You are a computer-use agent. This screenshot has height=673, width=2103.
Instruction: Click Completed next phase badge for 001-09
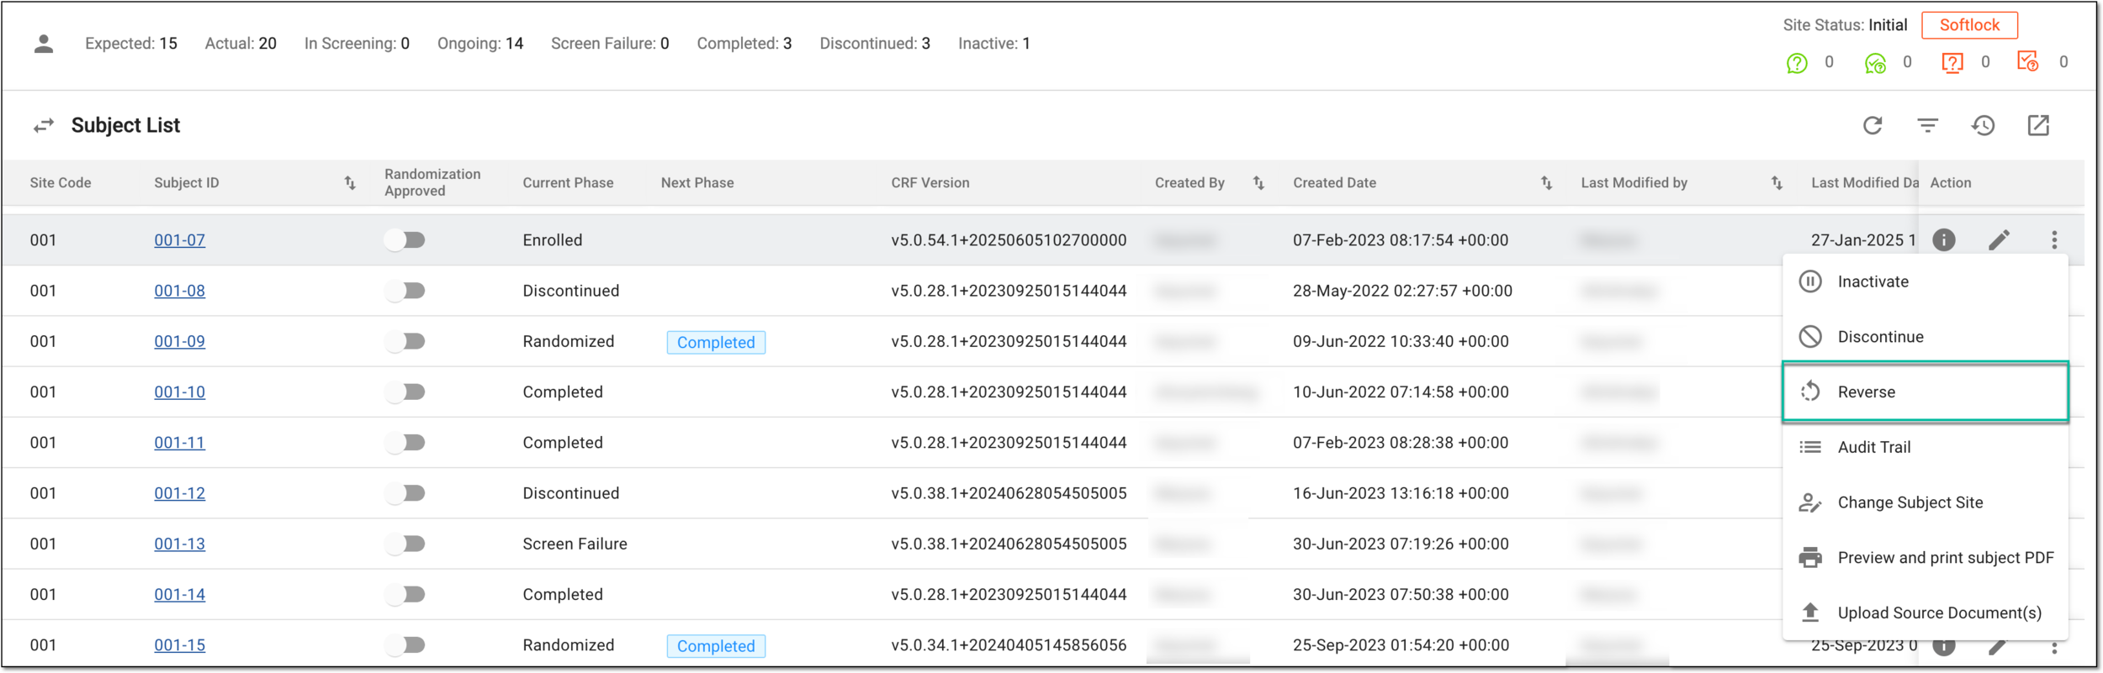point(716,343)
